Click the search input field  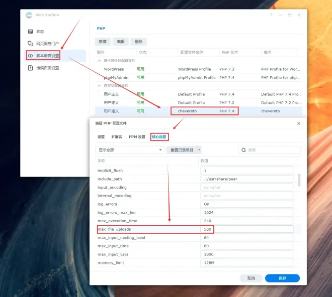tap(270, 150)
